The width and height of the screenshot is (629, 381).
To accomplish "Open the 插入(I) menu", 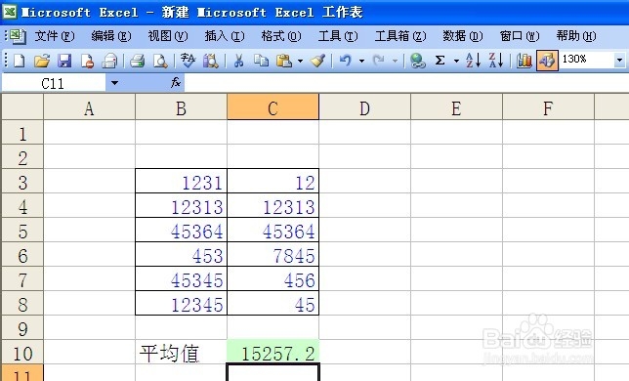I will point(225,36).
